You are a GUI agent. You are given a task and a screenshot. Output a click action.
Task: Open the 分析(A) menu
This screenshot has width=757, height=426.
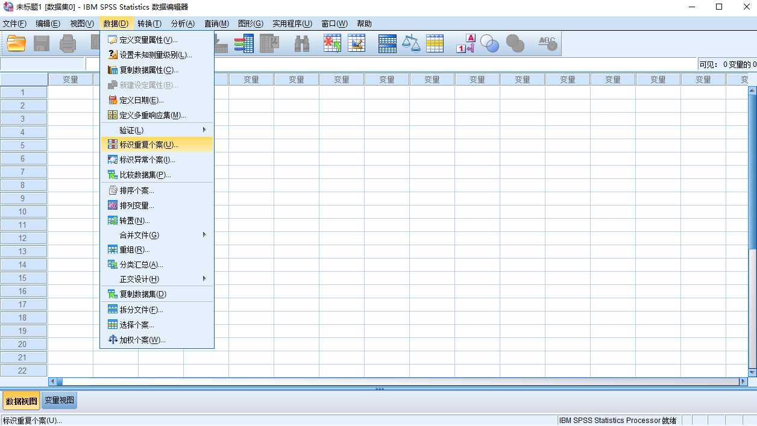[183, 23]
